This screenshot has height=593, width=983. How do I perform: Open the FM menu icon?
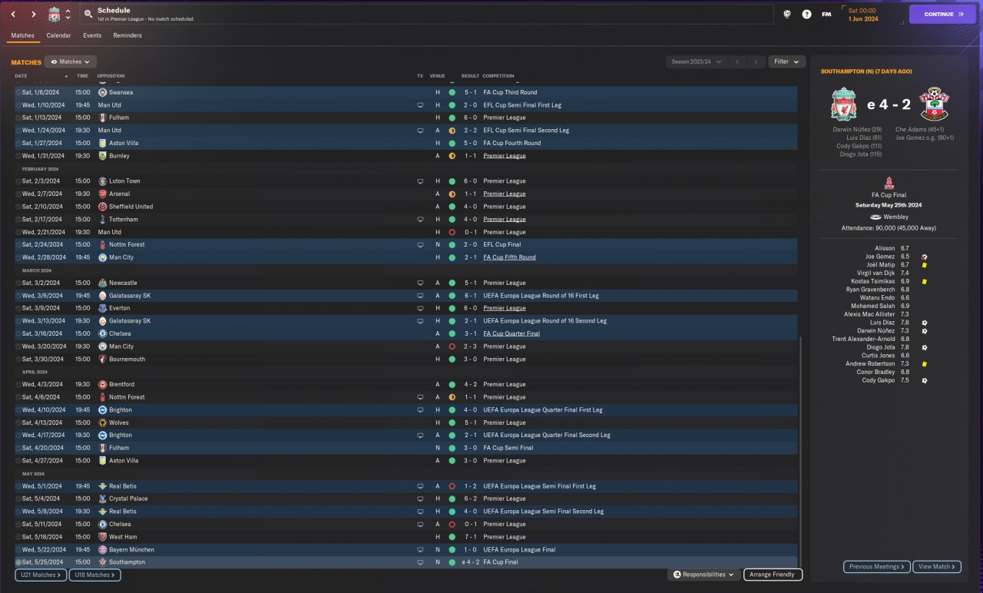pos(826,15)
